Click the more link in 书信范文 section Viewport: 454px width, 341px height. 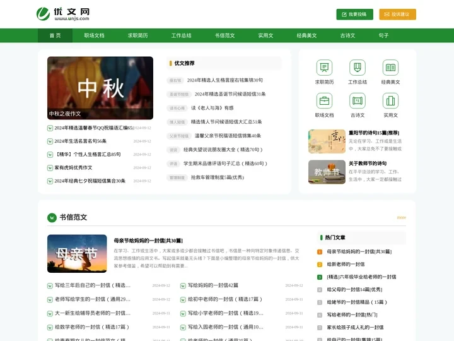point(401,217)
